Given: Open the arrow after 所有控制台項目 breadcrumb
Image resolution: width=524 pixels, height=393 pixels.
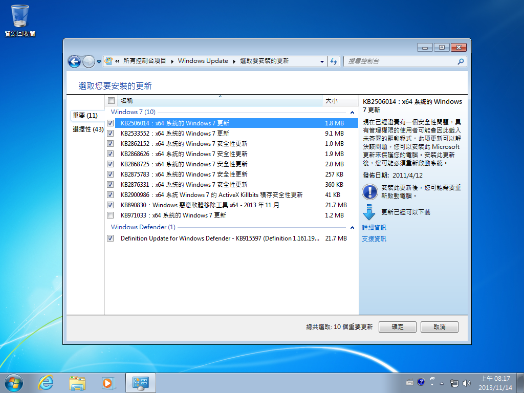Looking at the screenshot, I should (172, 61).
